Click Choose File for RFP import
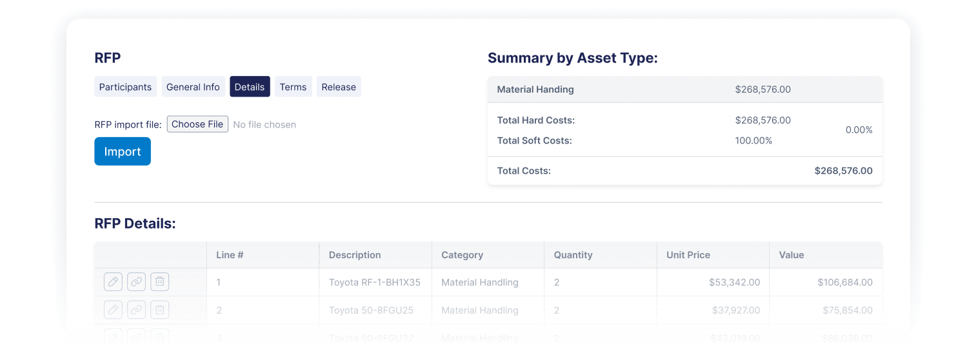 (197, 124)
